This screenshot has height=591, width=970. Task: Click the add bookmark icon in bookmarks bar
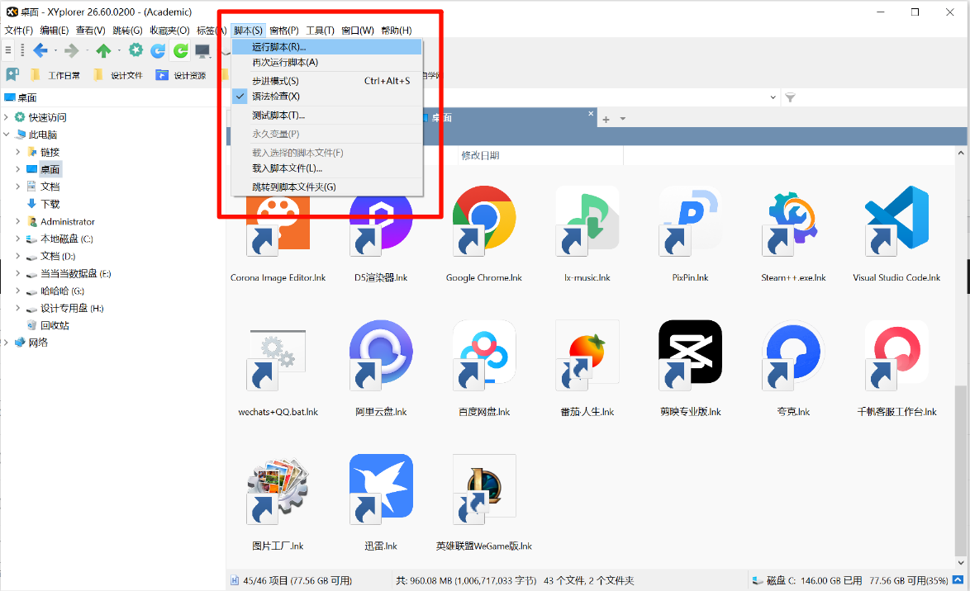[12, 75]
